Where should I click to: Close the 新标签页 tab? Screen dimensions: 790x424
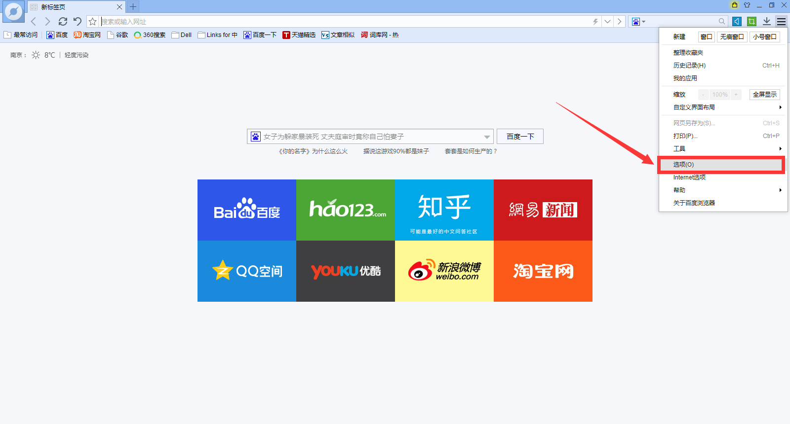click(x=119, y=7)
